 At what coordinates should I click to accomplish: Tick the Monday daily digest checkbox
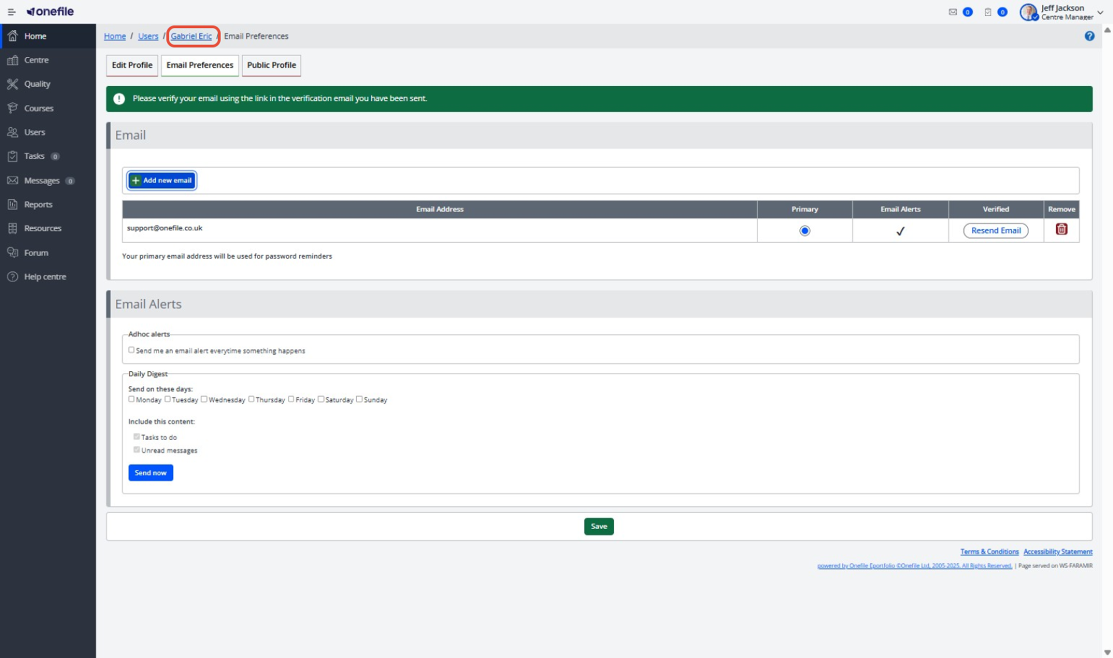coord(131,399)
